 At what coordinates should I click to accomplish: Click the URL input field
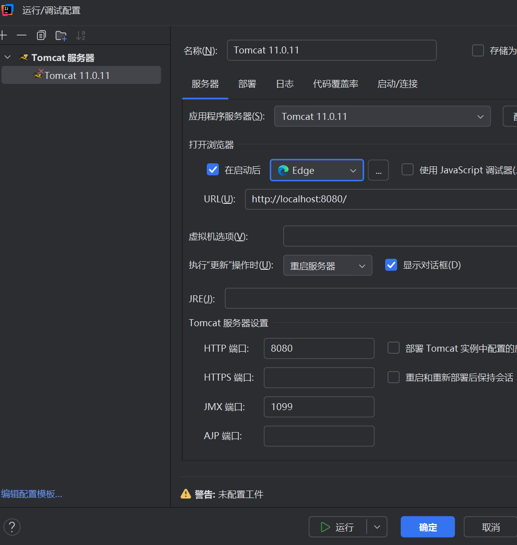pos(381,199)
